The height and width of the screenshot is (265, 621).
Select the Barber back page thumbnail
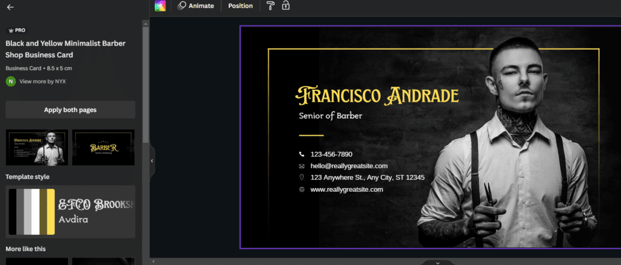click(x=103, y=147)
